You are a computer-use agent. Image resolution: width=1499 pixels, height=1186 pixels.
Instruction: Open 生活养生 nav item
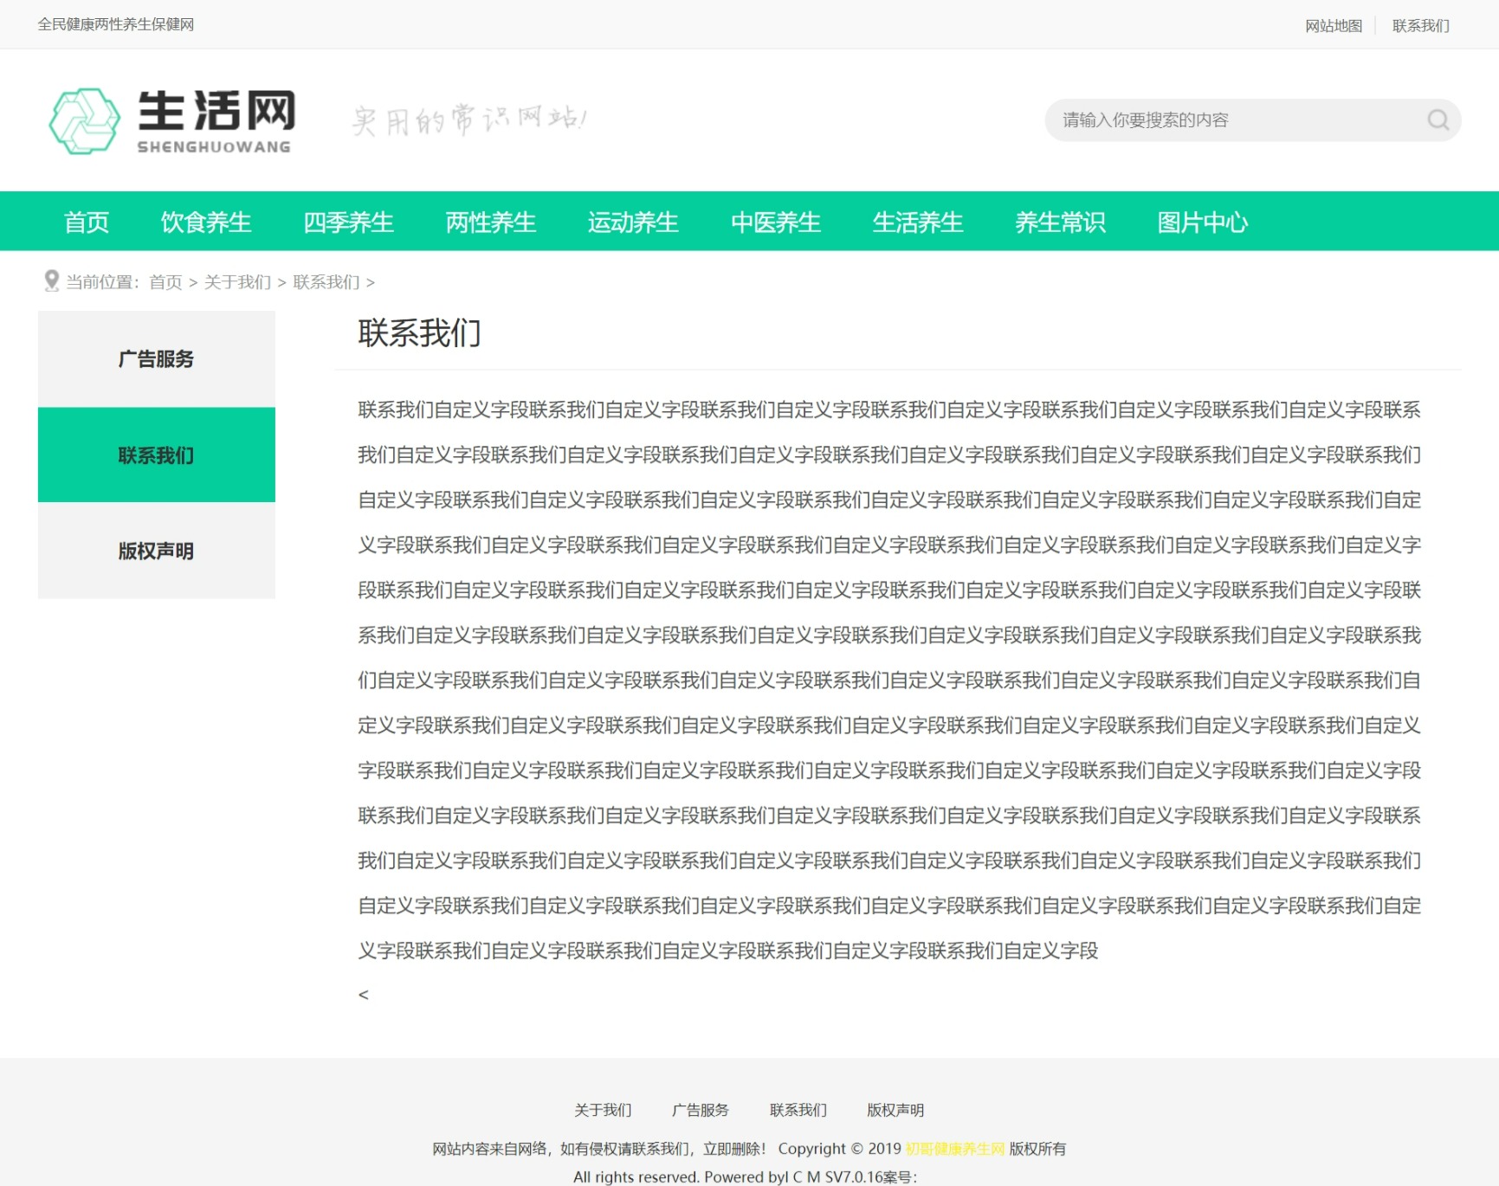click(x=918, y=222)
